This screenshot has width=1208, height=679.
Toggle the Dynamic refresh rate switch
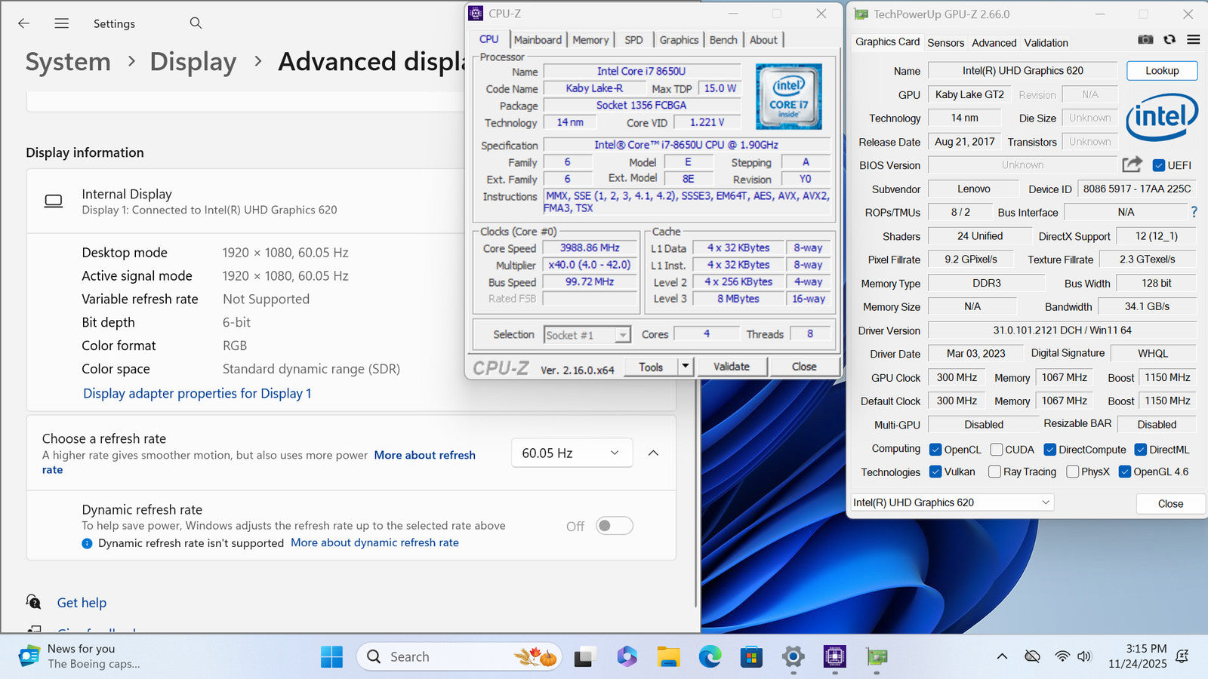pyautogui.click(x=614, y=526)
